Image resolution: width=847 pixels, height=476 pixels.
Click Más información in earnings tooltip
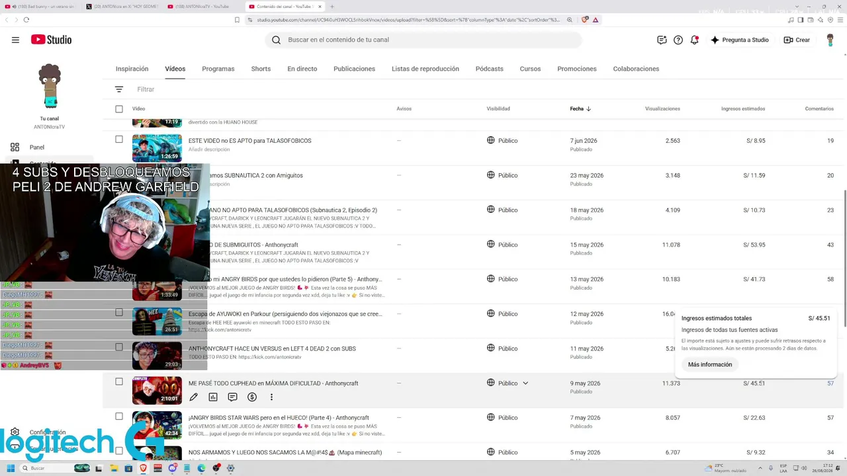pos(710,365)
